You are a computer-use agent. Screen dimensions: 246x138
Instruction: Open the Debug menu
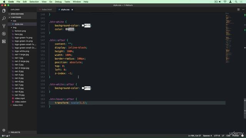pos(58,2)
